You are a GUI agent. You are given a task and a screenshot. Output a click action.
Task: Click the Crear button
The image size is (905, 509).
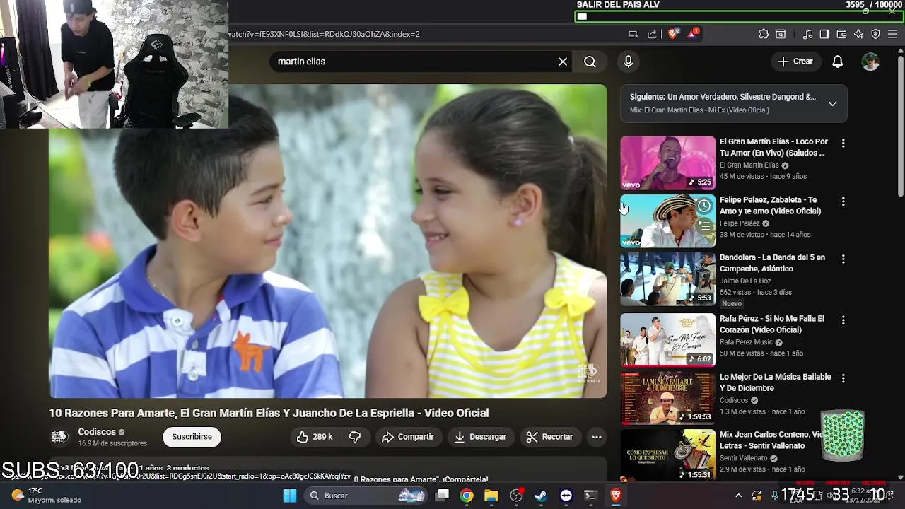point(795,62)
